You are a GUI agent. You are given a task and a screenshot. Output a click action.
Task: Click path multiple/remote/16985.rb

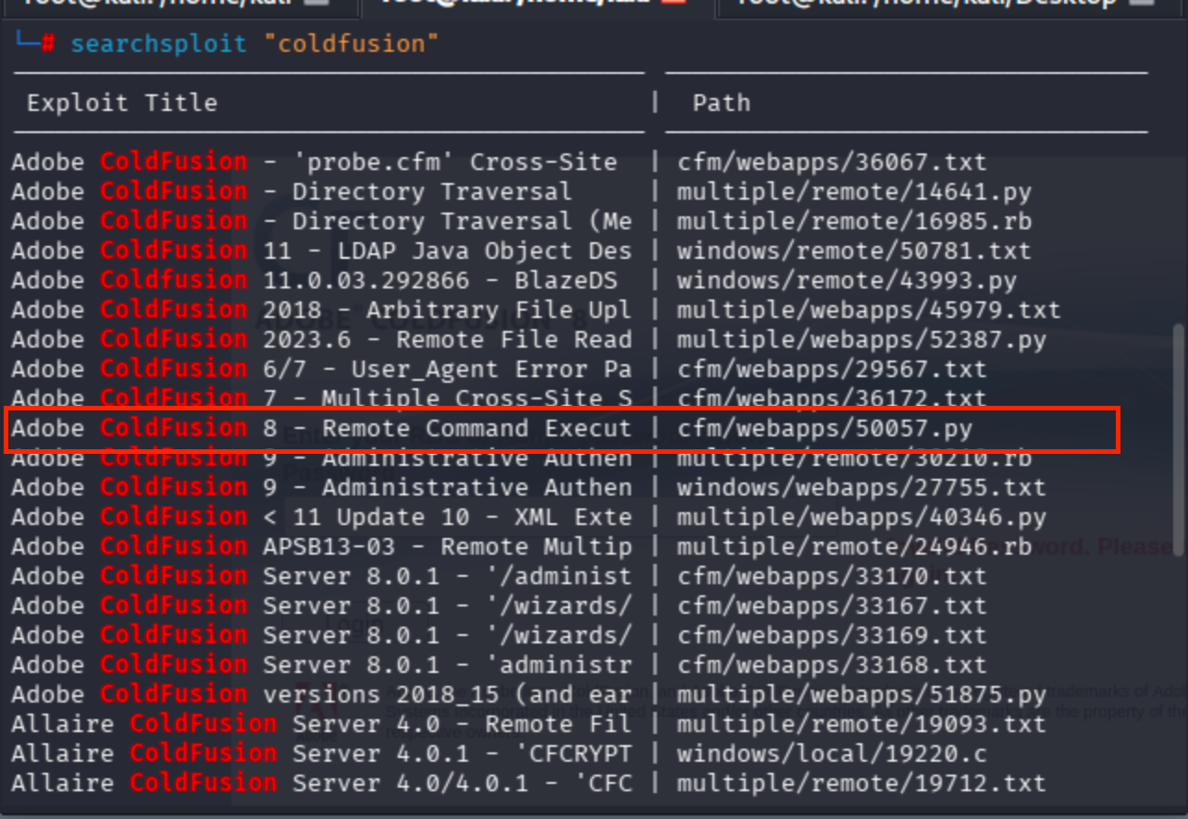854,221
